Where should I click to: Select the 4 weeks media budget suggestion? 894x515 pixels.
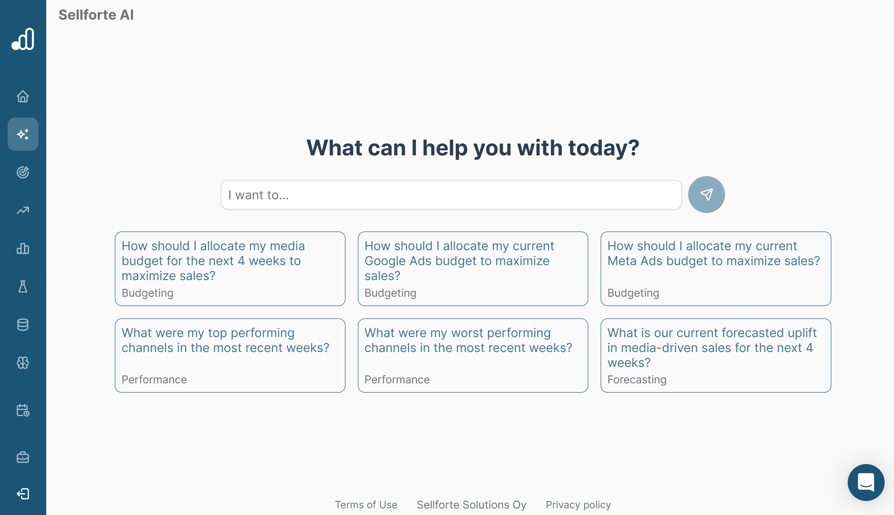[x=230, y=269]
